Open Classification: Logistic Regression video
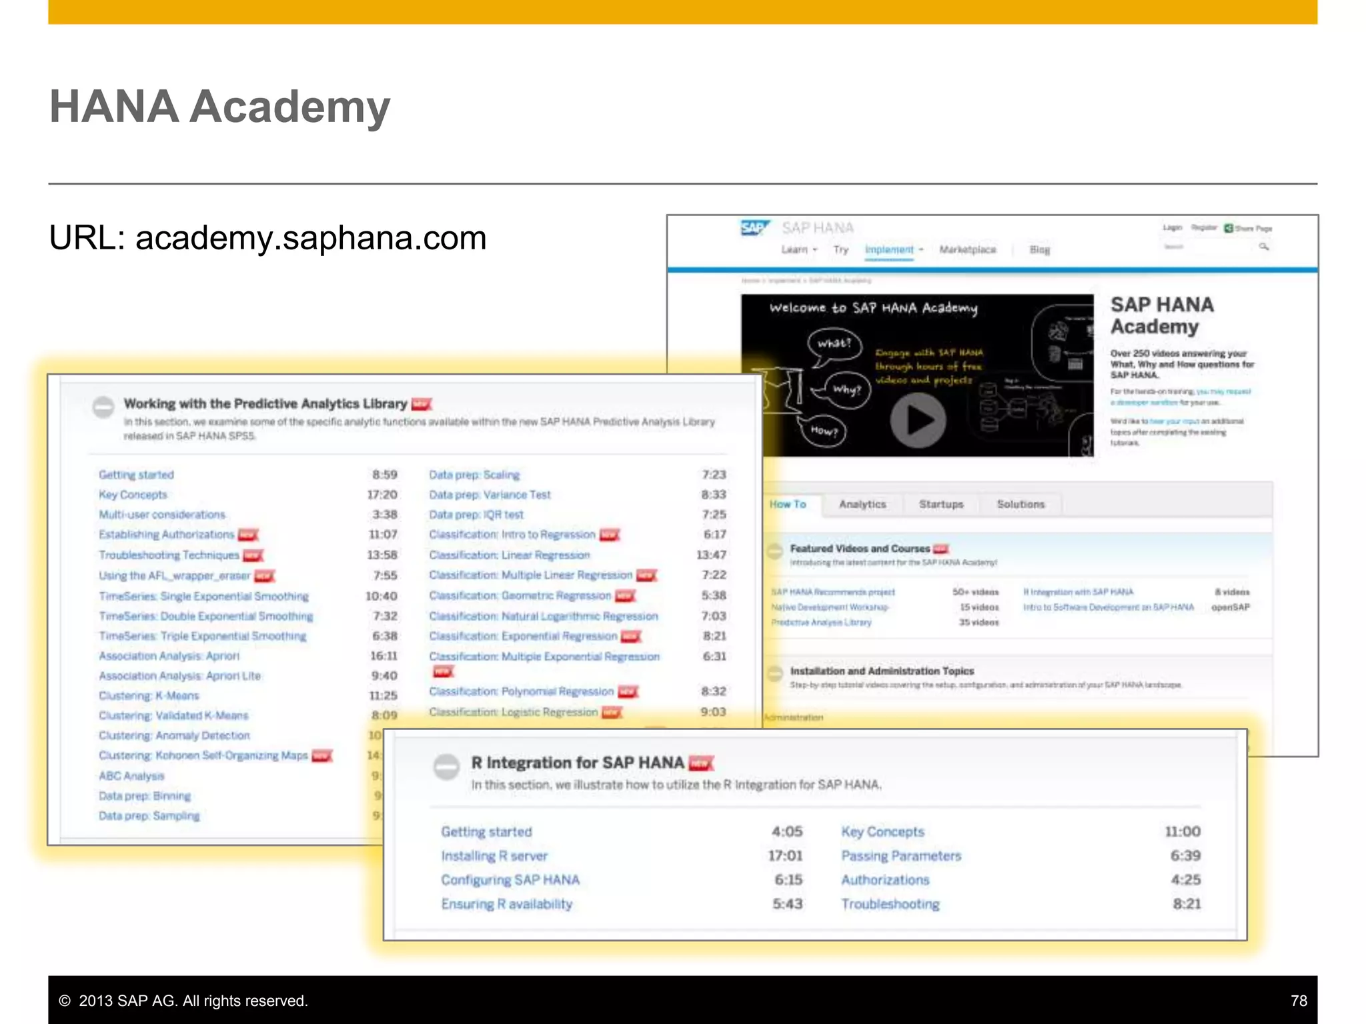The image size is (1366, 1024). [x=514, y=712]
